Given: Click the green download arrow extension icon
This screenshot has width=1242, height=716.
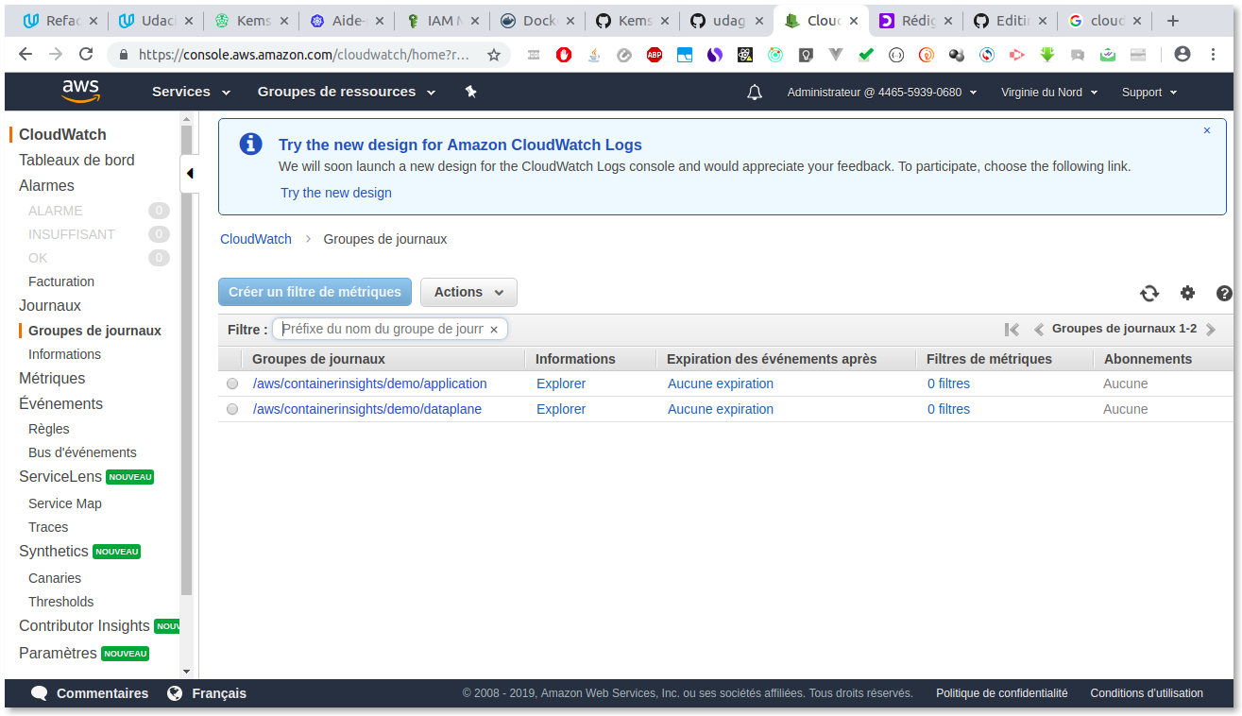Looking at the screenshot, I should click(1047, 55).
